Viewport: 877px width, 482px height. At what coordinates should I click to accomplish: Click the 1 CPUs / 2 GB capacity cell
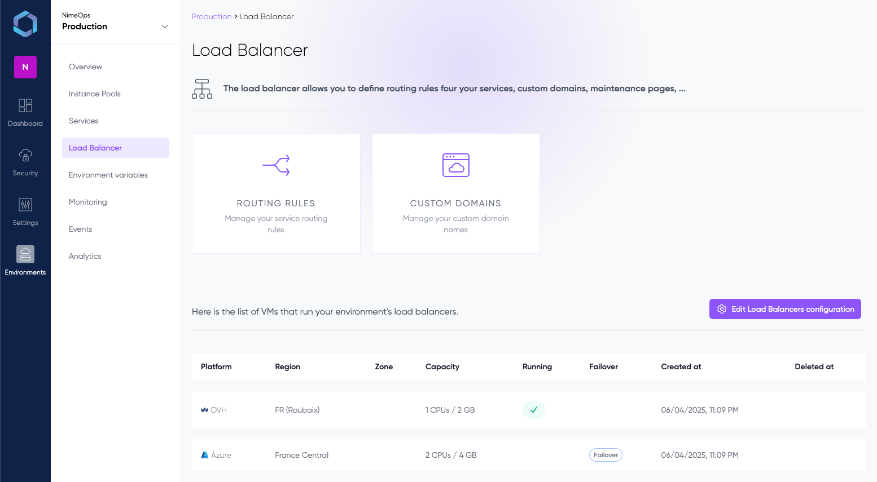(450, 410)
